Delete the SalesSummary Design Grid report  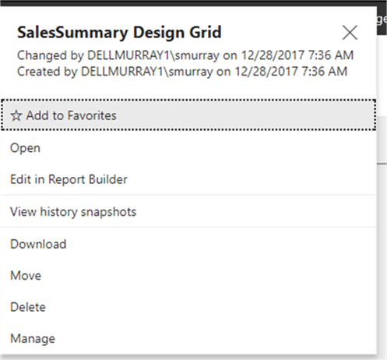[x=188, y=307]
